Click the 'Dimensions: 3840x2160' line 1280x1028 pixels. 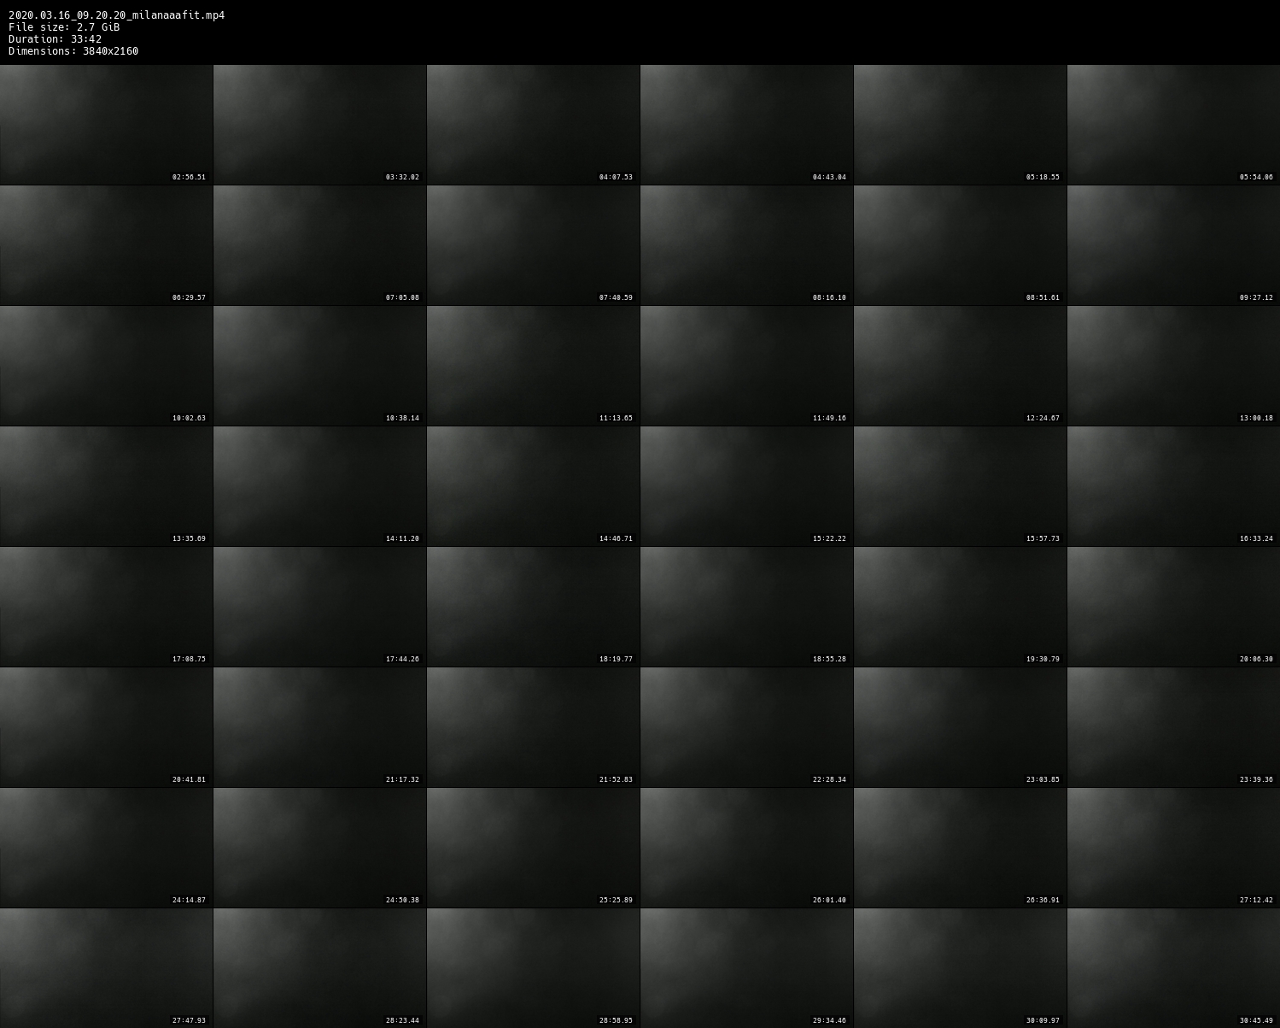click(73, 51)
